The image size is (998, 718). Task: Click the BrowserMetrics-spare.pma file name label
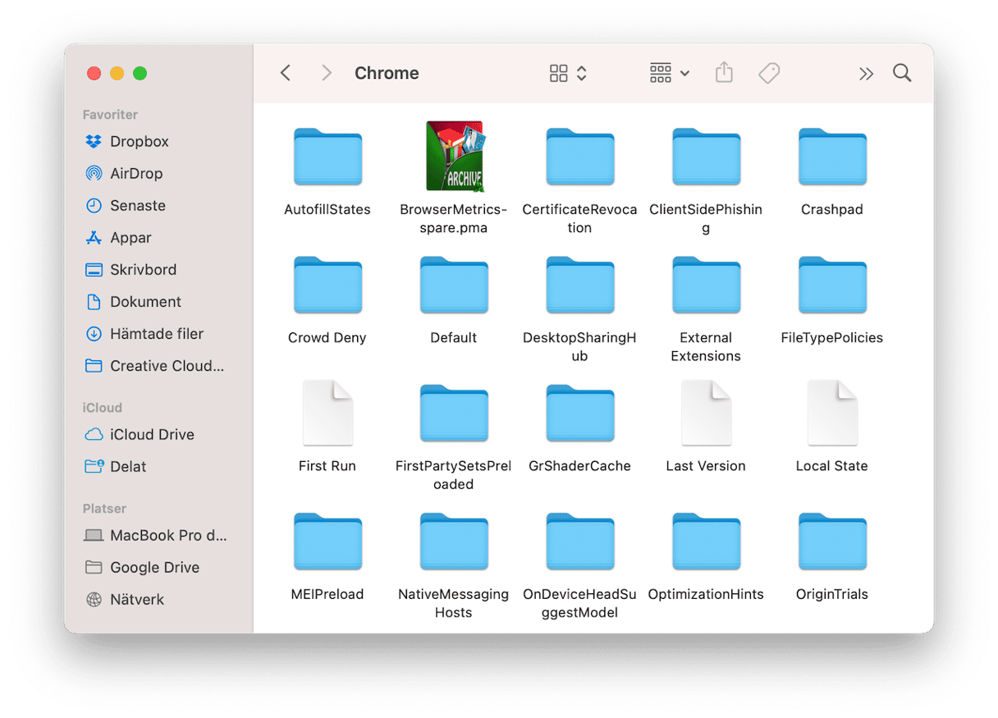[454, 218]
